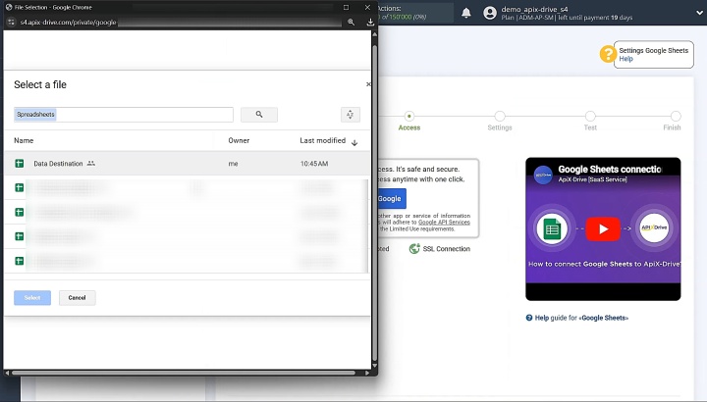This screenshot has width=707, height=402.
Task: Toggle the A-Z sort order icon
Action: click(351, 115)
